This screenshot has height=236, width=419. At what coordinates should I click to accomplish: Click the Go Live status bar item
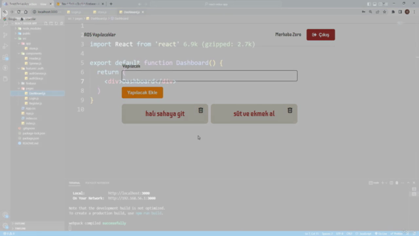pos(381,233)
